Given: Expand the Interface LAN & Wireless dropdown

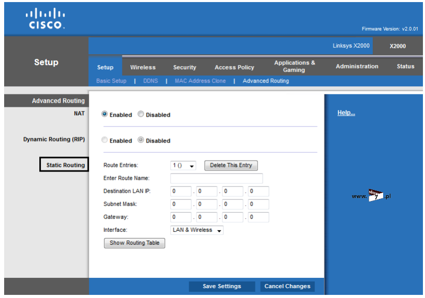Looking at the screenshot, I should pos(197,230).
